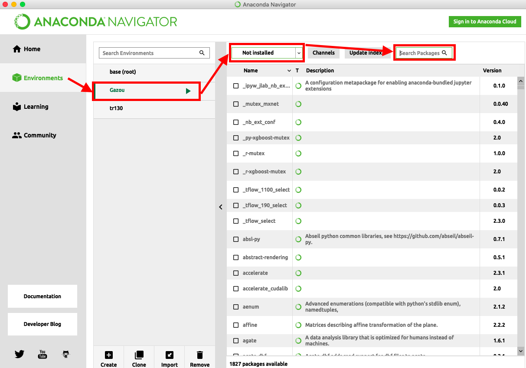
Task: Click the _tflow_190_select package name
Action: pos(265,205)
